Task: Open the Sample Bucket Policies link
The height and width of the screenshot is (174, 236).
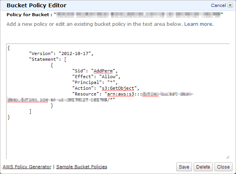Action: pyautogui.click(x=82, y=167)
